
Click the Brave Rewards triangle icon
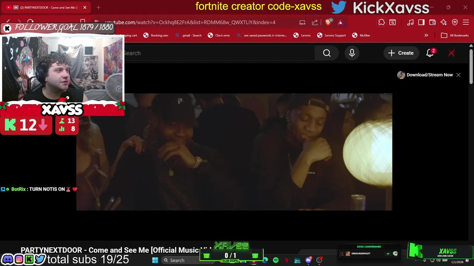(x=340, y=23)
